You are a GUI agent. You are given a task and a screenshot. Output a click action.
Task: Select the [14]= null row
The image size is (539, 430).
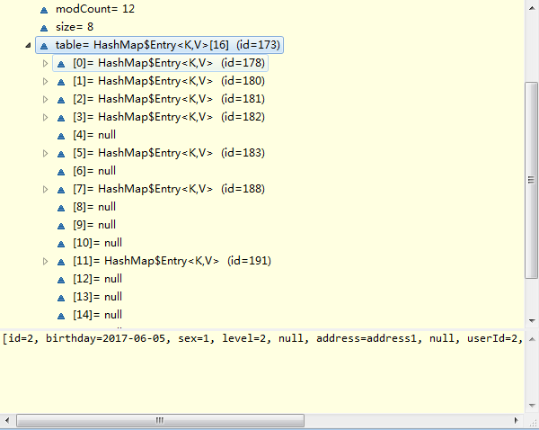click(x=97, y=315)
